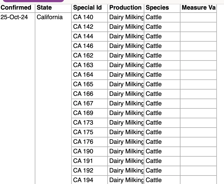
Task: Click the purple button at top
Action: [x=33, y=1]
